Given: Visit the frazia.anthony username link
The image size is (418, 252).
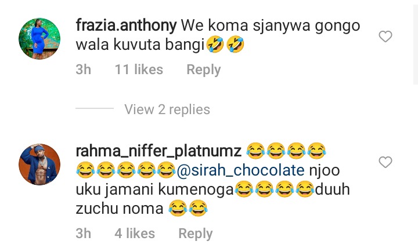Looking at the screenshot, I should (126, 25).
